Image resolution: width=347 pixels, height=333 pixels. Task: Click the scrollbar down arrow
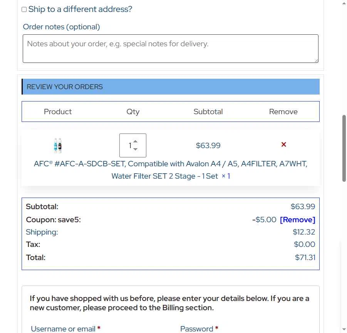click(344, 329)
